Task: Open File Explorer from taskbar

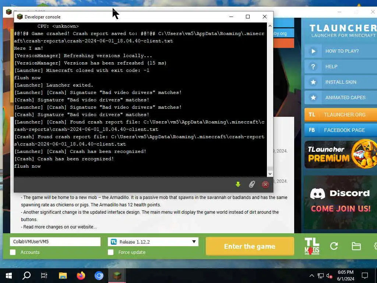Action: [x=63, y=276]
